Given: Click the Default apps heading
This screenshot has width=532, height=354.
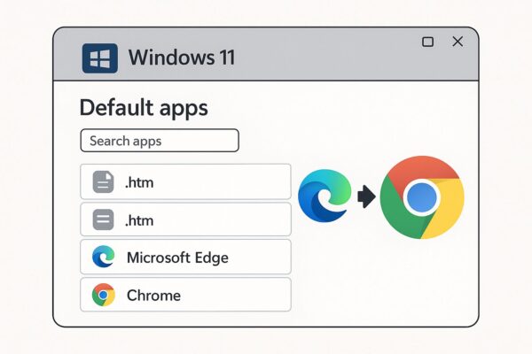Looking at the screenshot, I should (144, 108).
